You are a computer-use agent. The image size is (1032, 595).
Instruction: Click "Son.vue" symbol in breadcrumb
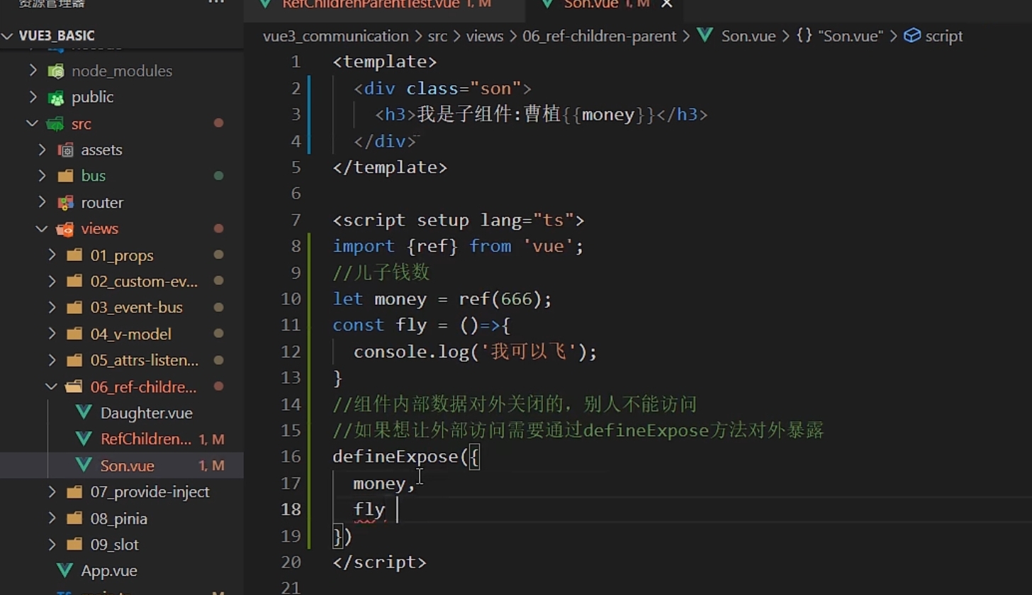click(851, 36)
